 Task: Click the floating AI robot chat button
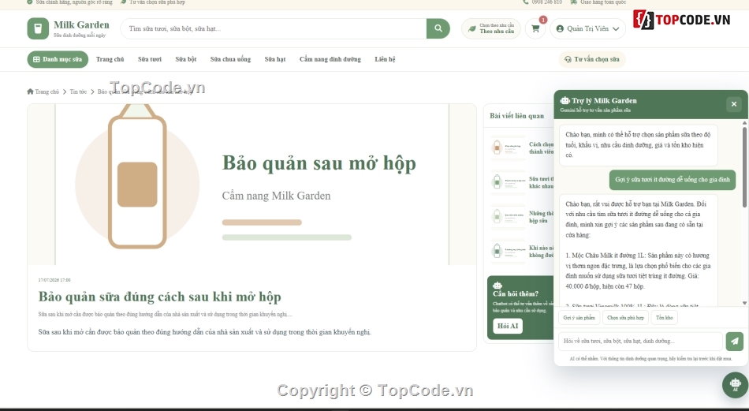(735, 385)
